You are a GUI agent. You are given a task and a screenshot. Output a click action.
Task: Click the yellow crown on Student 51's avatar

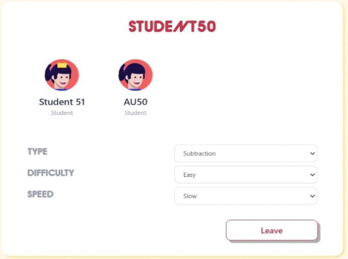(x=62, y=65)
